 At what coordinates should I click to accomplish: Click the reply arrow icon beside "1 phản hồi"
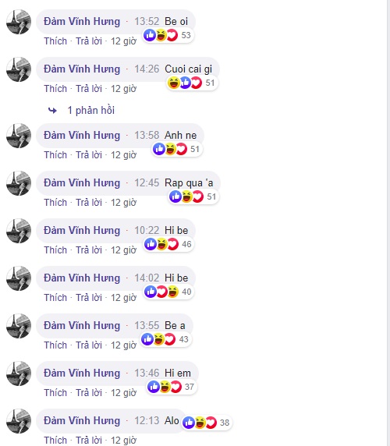tap(52, 111)
